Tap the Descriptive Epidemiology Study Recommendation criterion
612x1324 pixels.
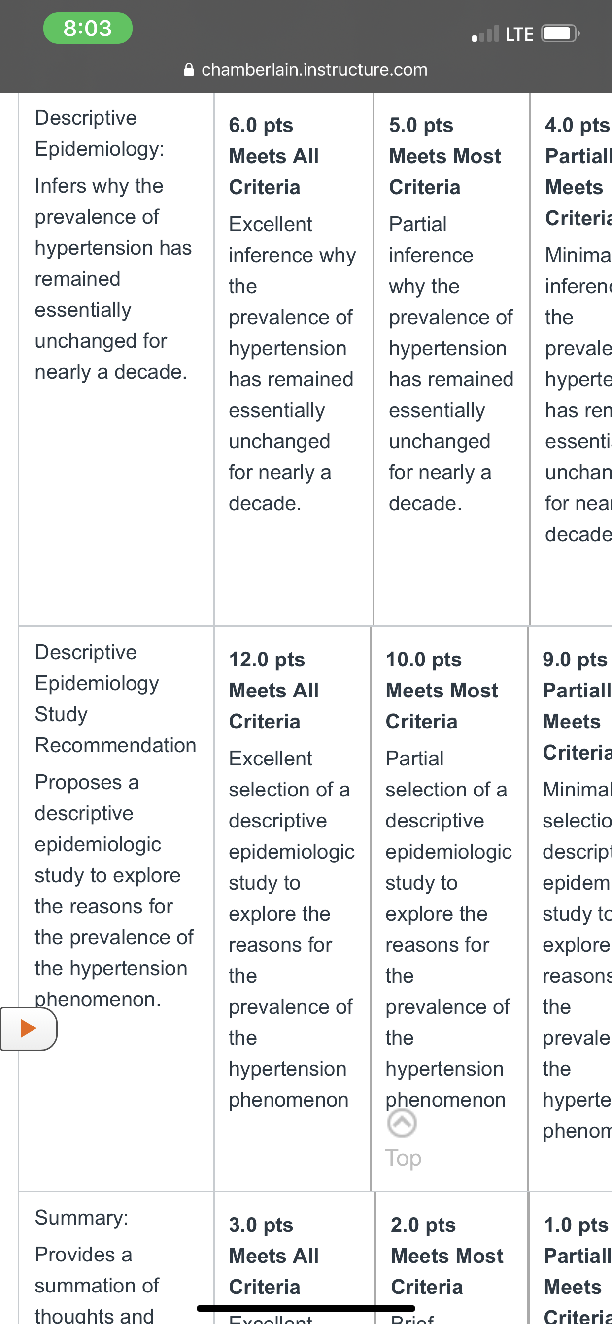click(116, 908)
